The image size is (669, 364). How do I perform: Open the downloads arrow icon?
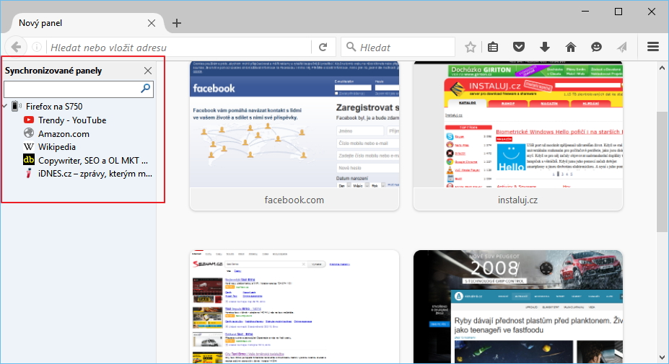(544, 47)
